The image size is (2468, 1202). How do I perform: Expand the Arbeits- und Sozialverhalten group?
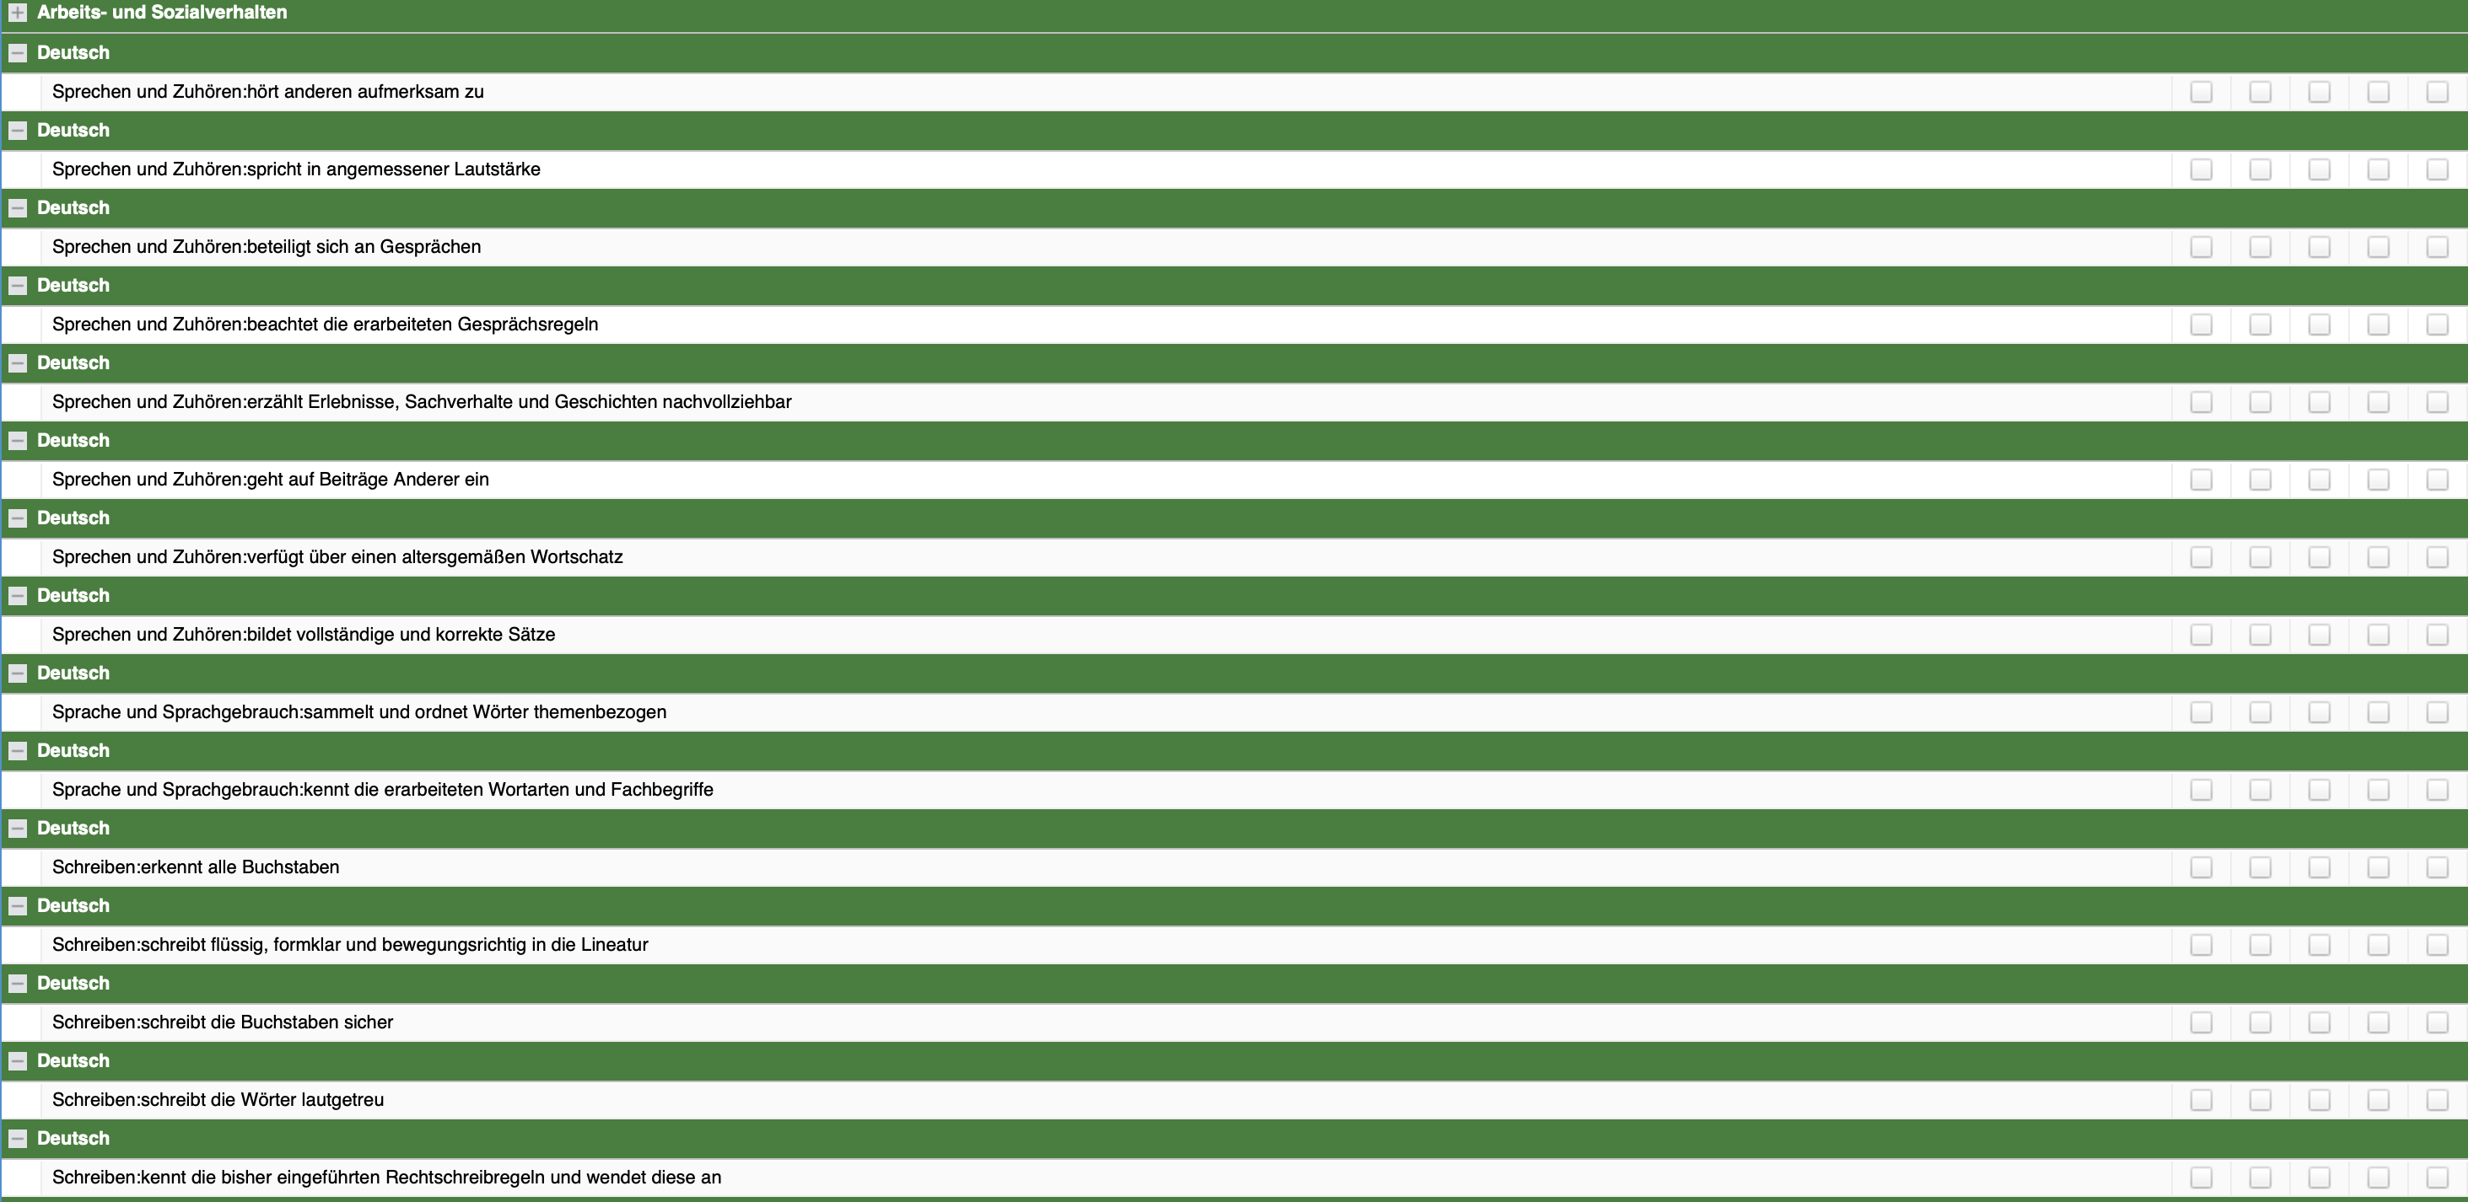click(17, 13)
